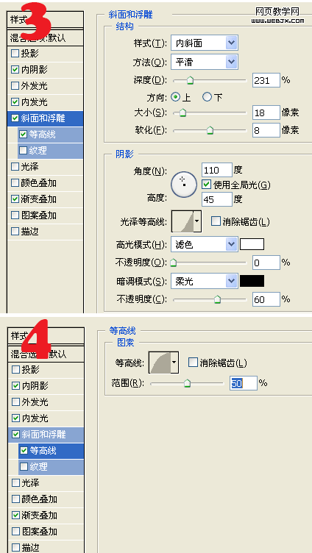This screenshot has width=312, height=553.
Task: Uncheck 内发光 in the Bevel settings dialog
Action: (x=15, y=102)
